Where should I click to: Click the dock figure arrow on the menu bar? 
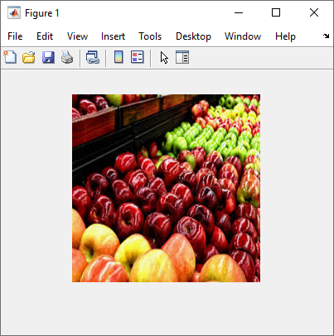pos(327,36)
